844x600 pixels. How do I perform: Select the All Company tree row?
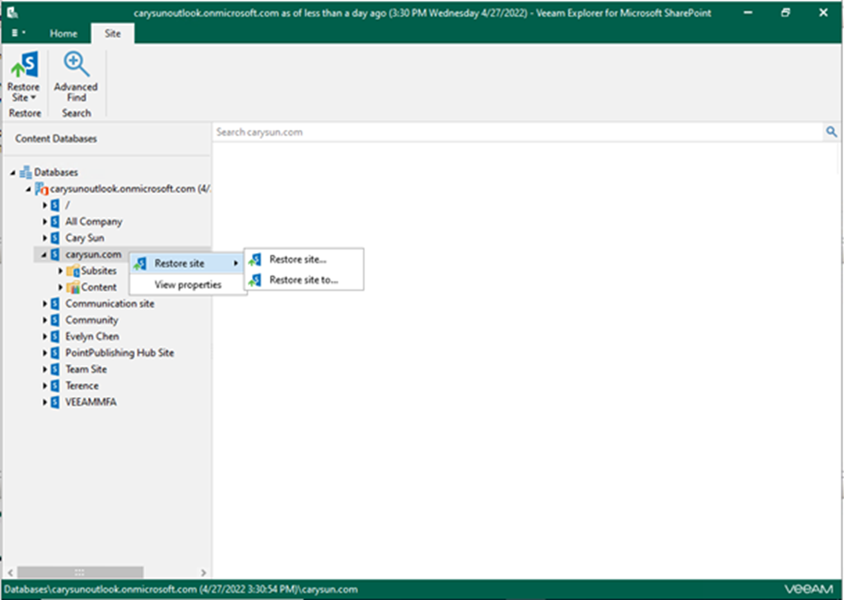point(94,221)
